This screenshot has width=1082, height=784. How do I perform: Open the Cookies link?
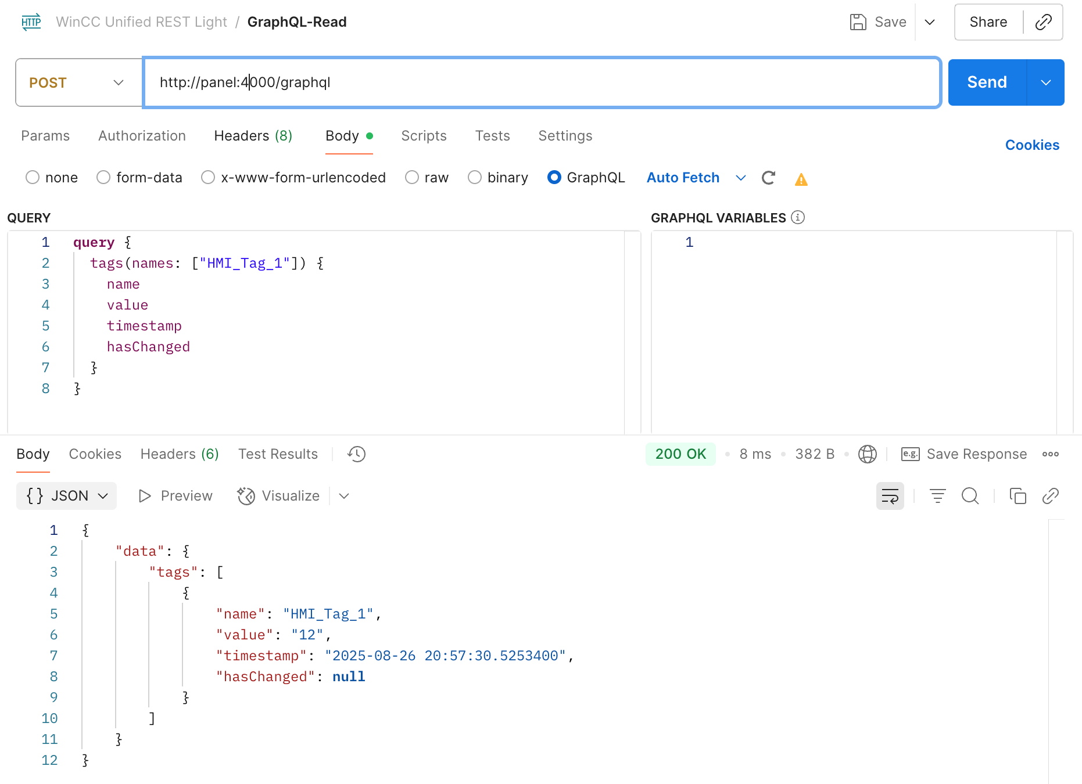pos(1032,145)
